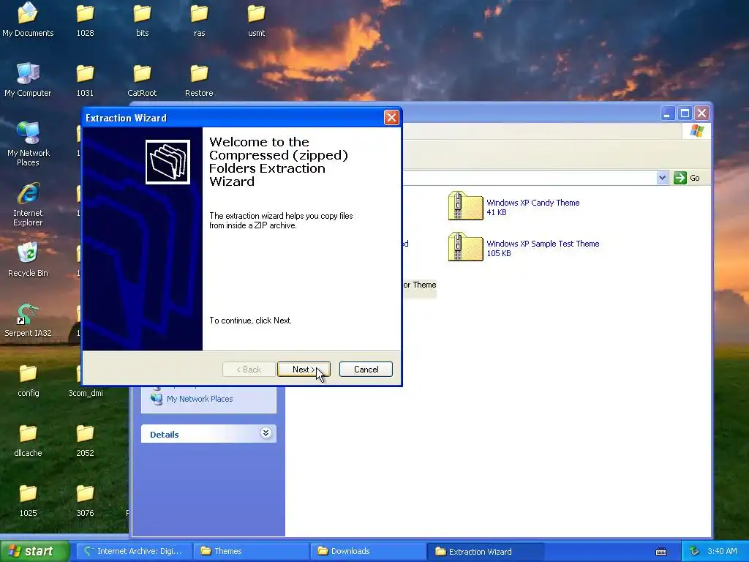Switch to Extraction Wizard taskbar button
This screenshot has width=749, height=562.
tap(486, 551)
